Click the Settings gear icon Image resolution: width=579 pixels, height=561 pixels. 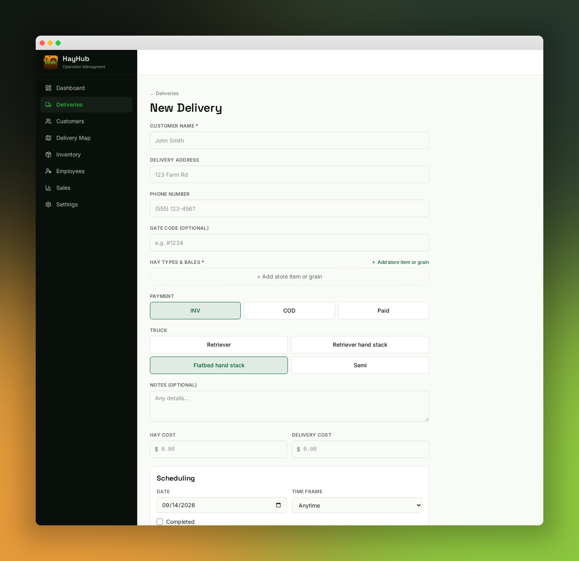pos(48,204)
